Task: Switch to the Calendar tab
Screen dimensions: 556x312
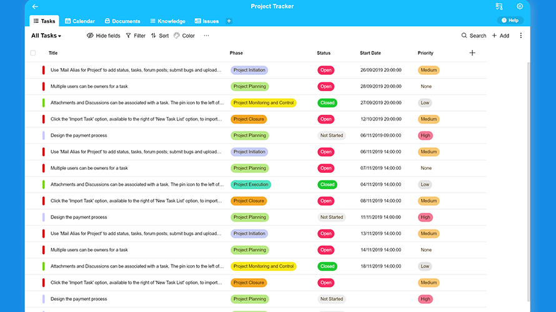Action: coord(80,21)
